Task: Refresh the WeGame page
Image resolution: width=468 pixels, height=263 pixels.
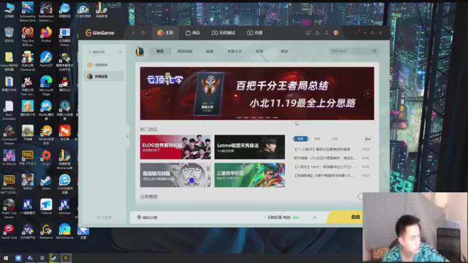Action: pos(143,33)
